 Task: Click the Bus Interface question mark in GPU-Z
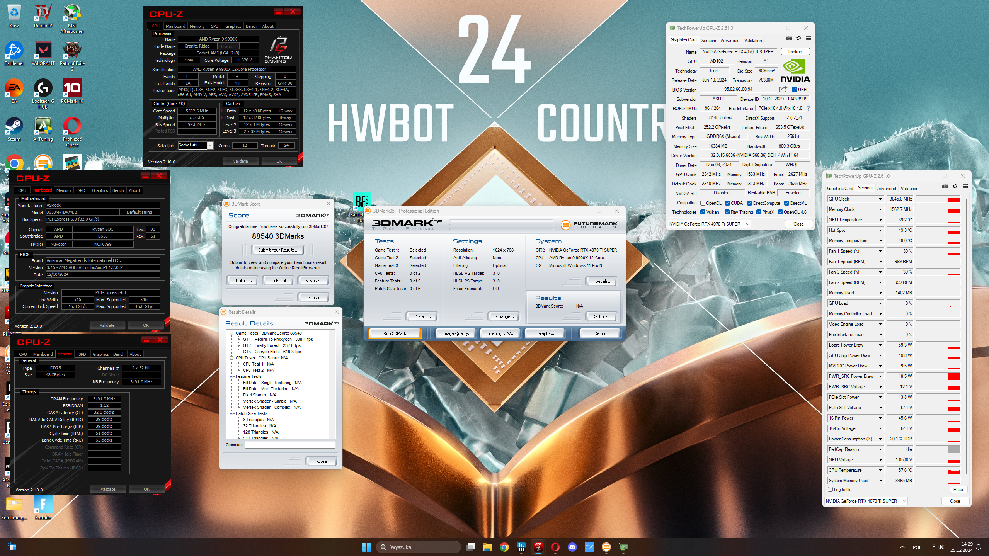coord(808,108)
